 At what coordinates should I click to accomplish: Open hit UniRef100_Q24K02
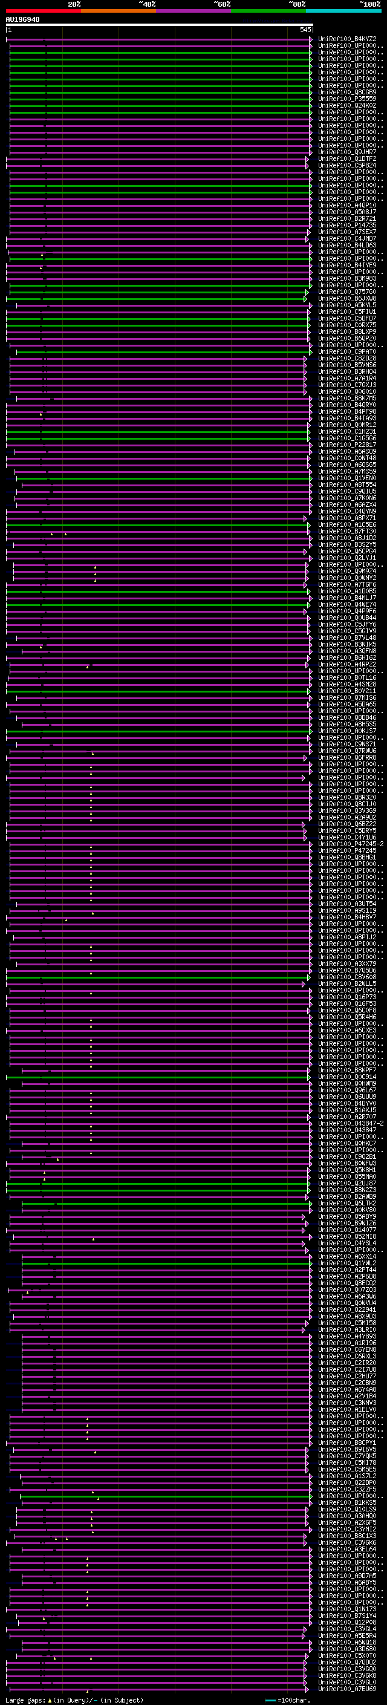347,106
